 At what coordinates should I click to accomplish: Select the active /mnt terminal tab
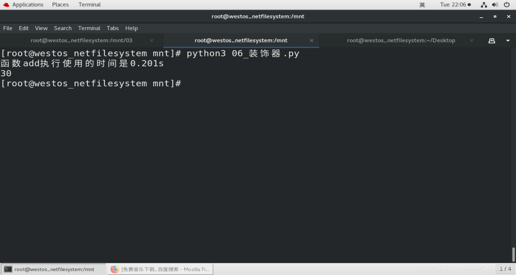point(241,40)
